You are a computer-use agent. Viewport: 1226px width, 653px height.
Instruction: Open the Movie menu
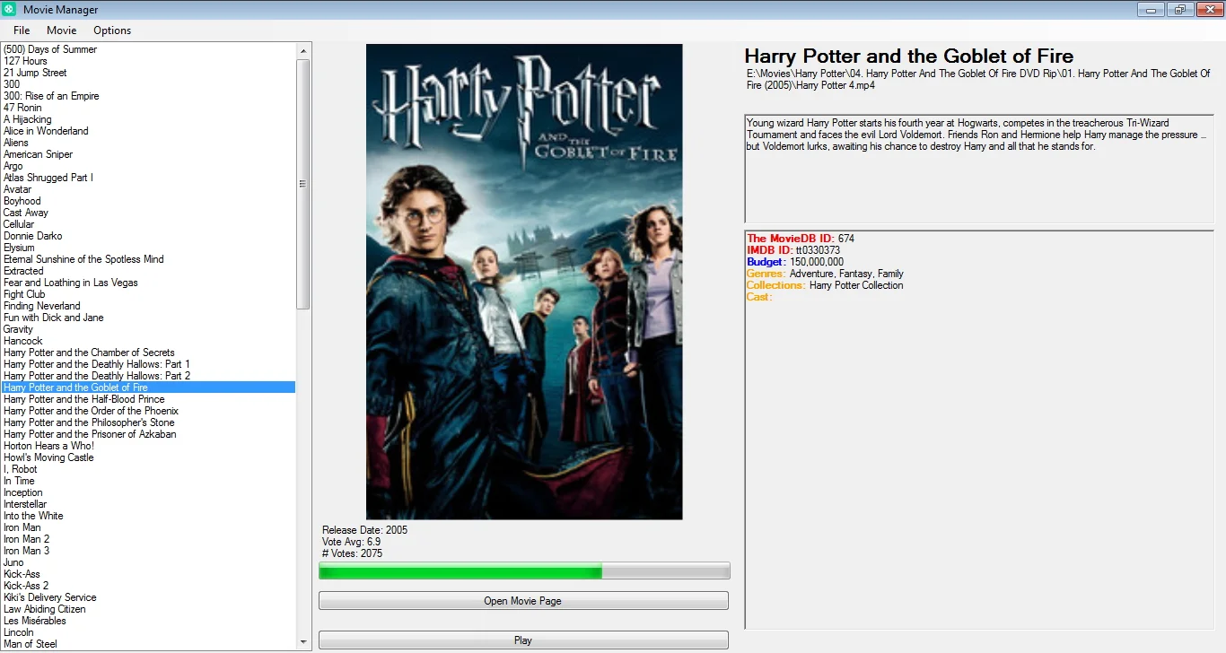point(62,30)
